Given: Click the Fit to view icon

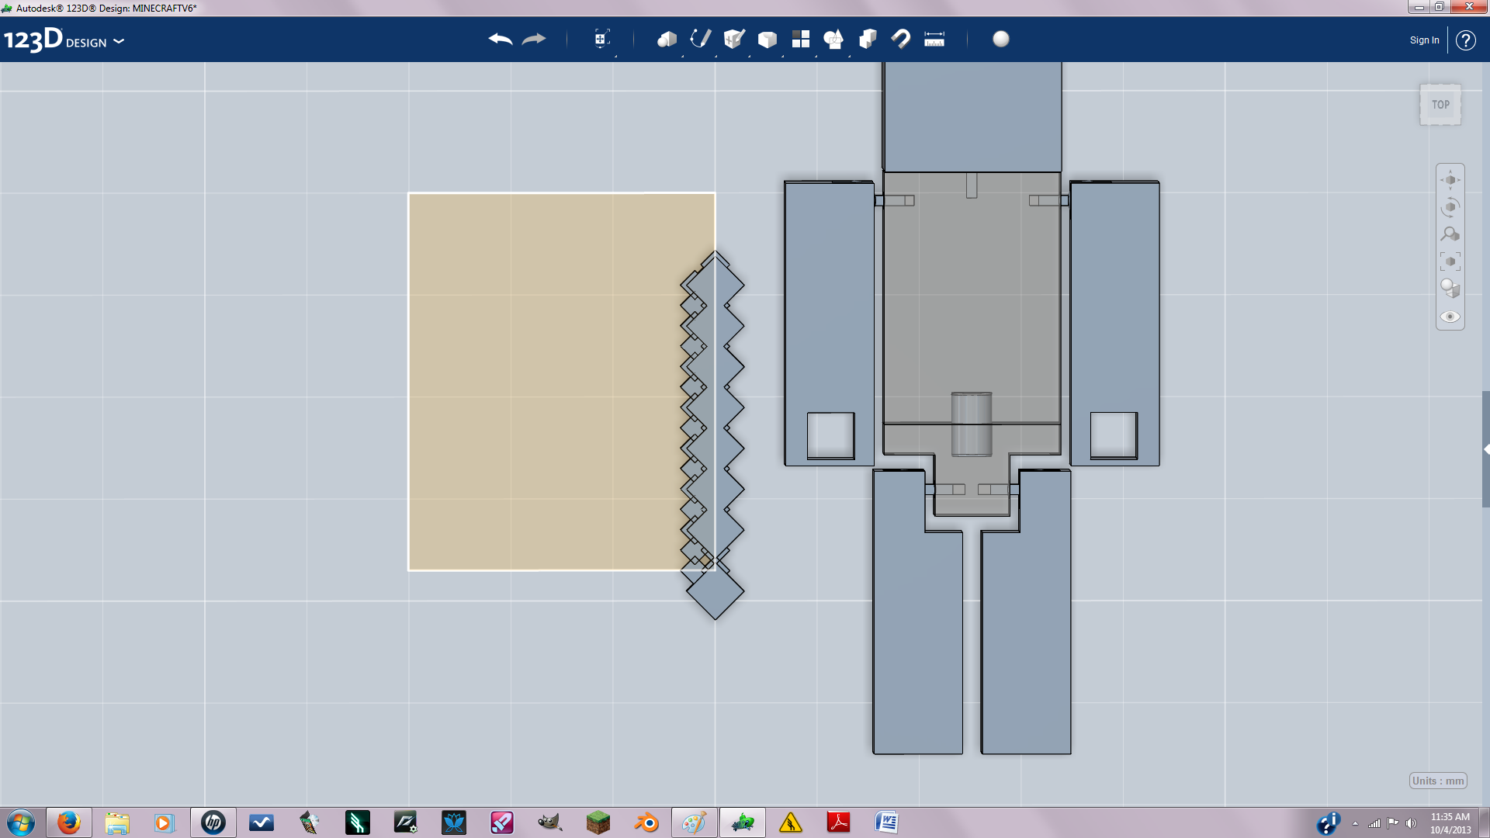Looking at the screenshot, I should (x=1450, y=261).
